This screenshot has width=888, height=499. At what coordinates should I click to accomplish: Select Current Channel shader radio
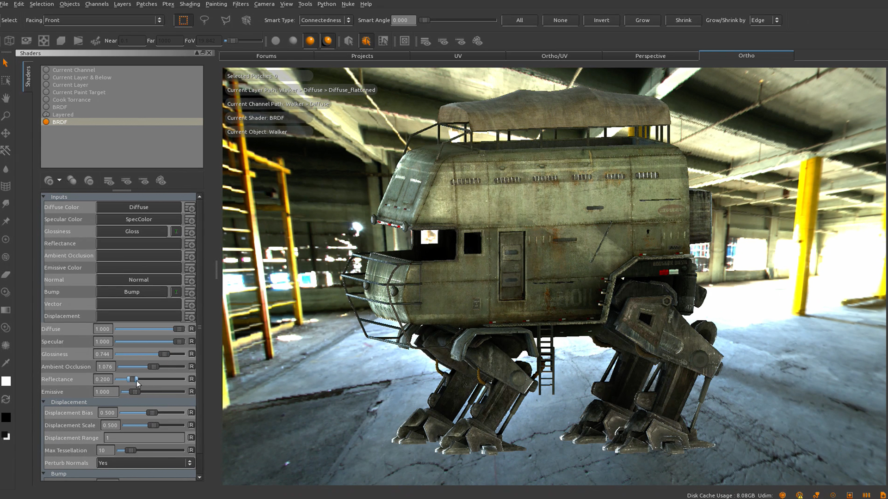tap(46, 70)
